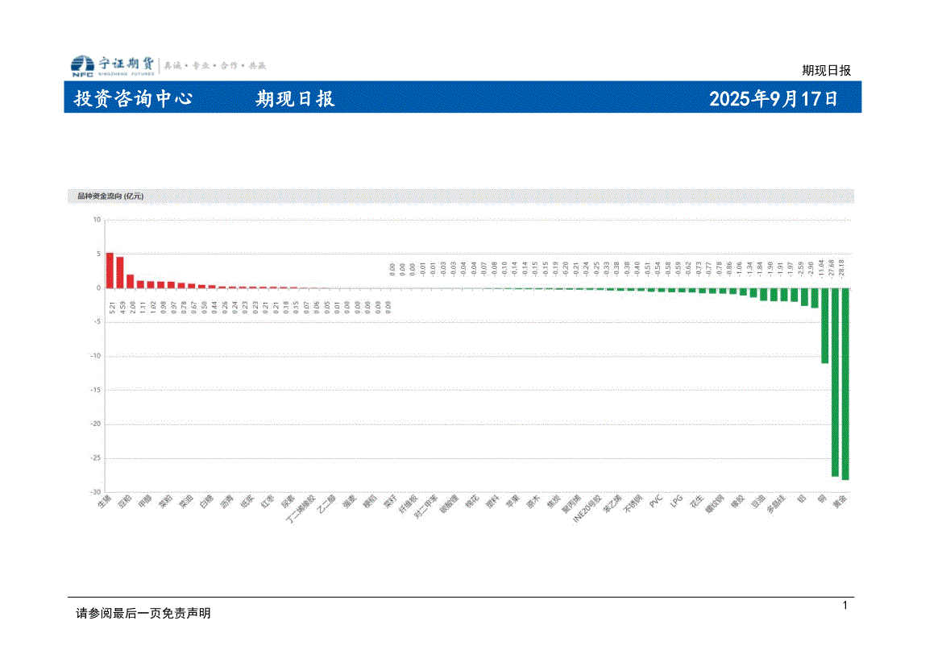Click the x-axis label 苹果
Image resolution: width=942 pixels, height=666 pixels.
[512, 502]
